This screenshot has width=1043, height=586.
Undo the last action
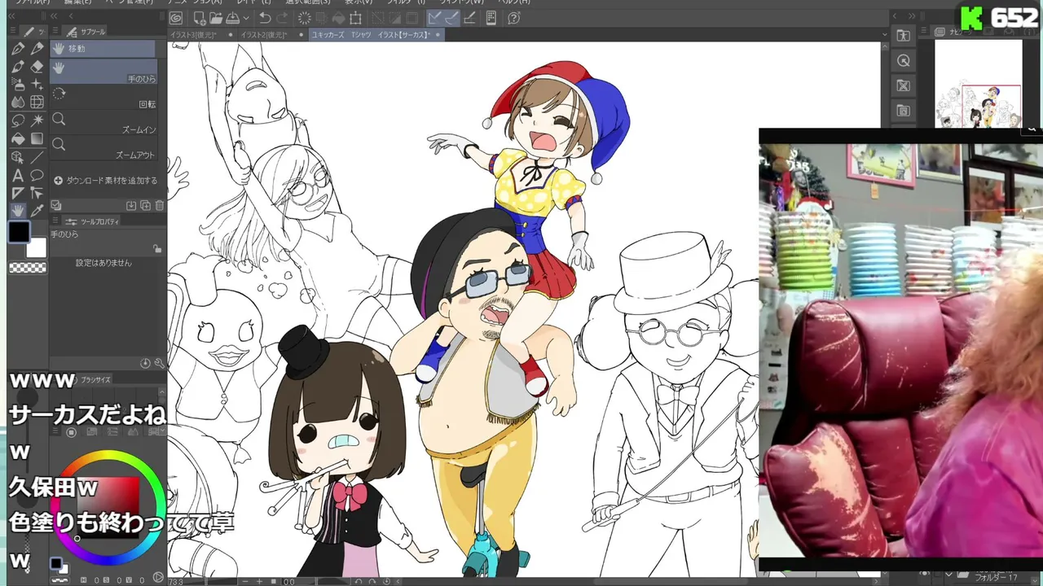[265, 17]
